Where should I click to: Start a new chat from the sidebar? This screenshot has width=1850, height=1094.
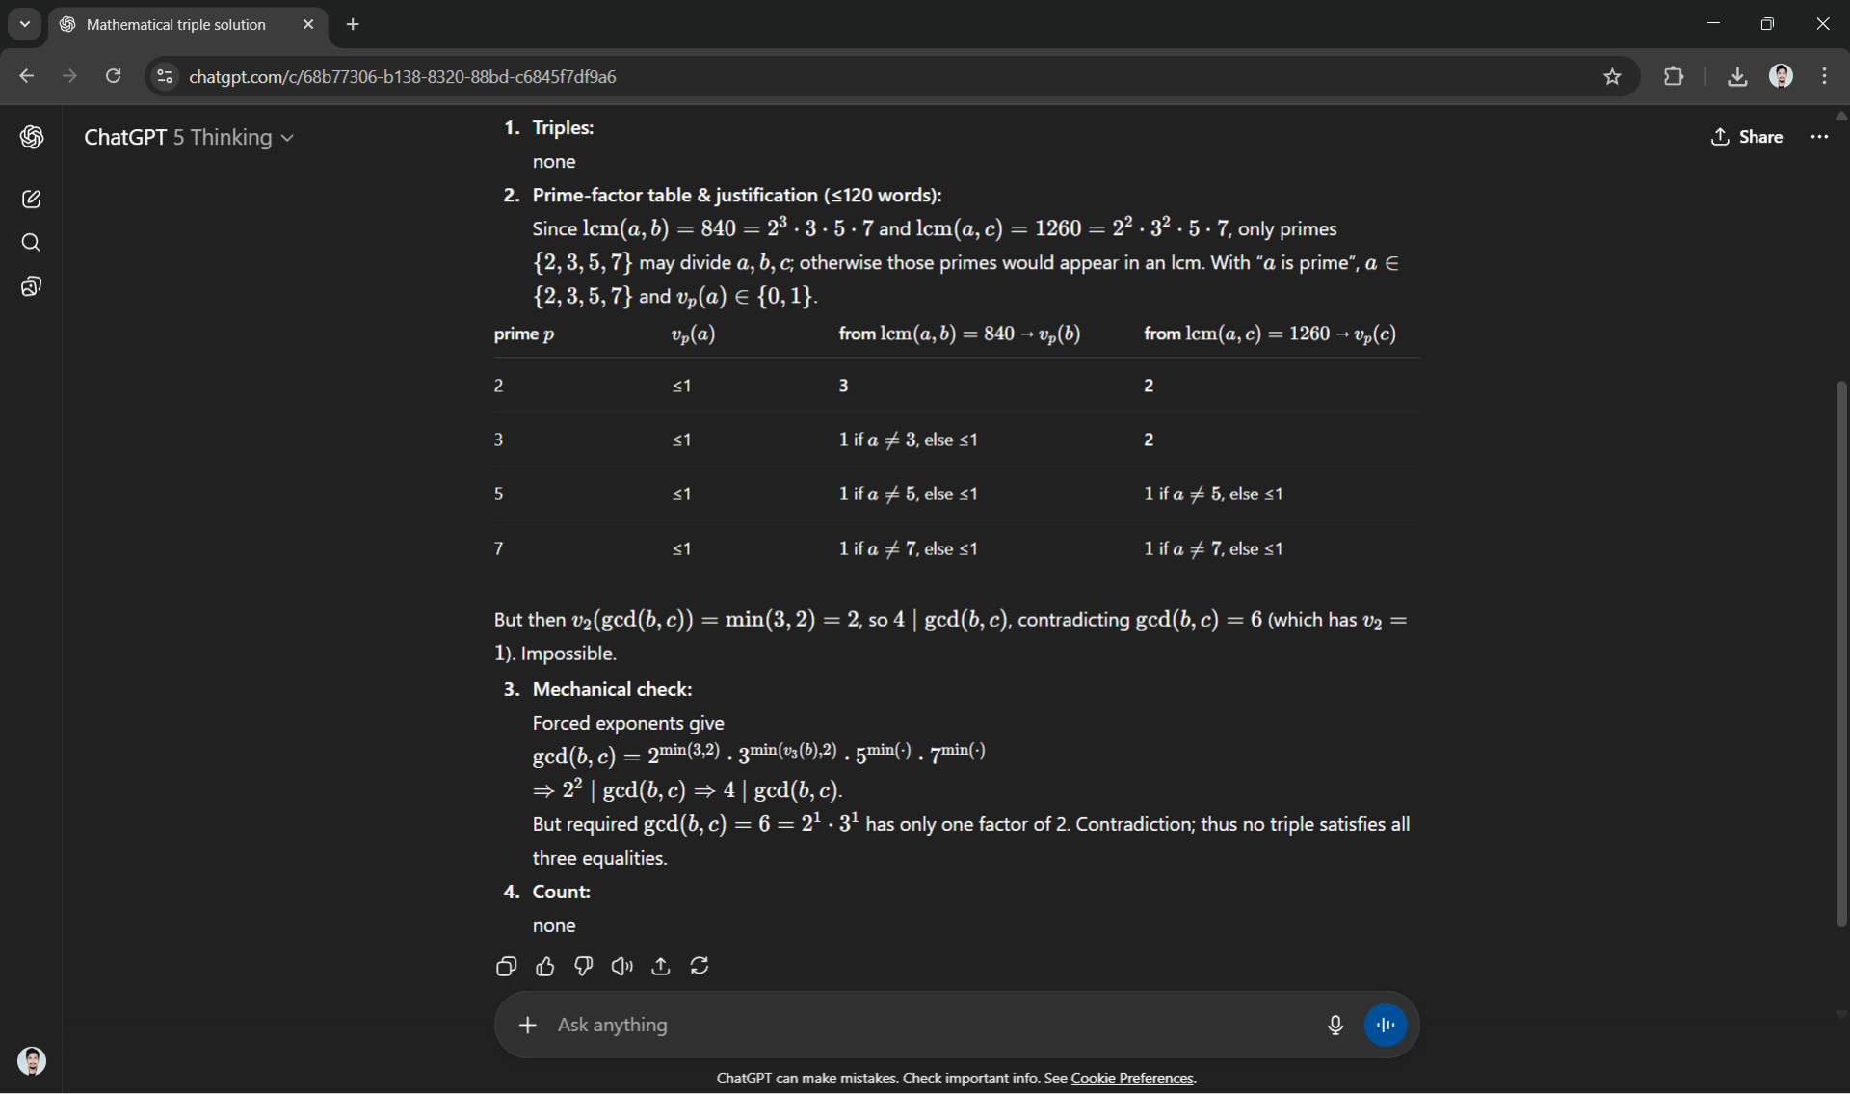coord(32,199)
